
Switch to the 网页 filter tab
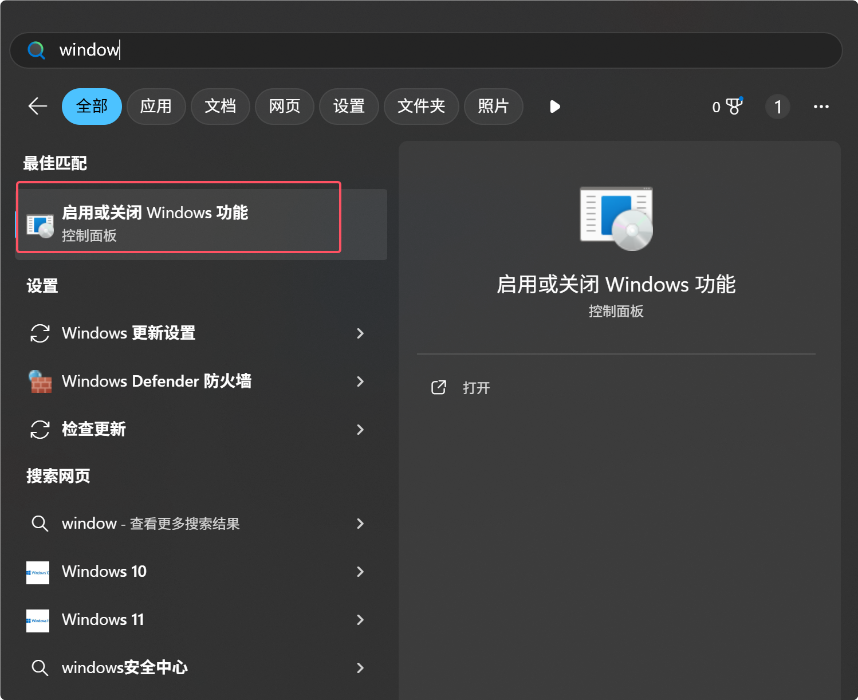[285, 107]
